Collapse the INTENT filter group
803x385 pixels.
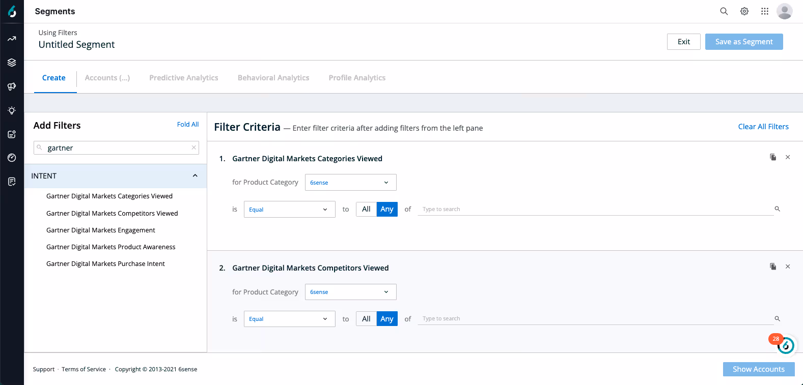[x=195, y=176]
